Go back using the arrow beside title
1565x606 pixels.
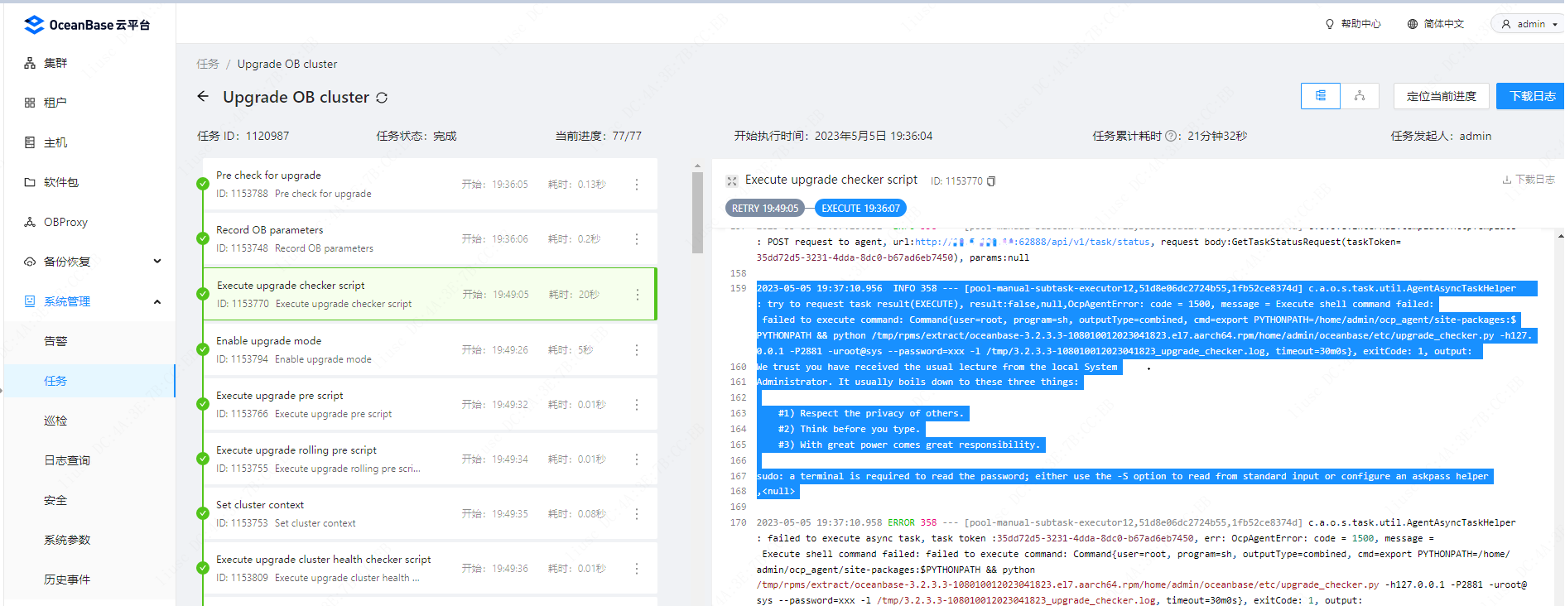(x=203, y=97)
